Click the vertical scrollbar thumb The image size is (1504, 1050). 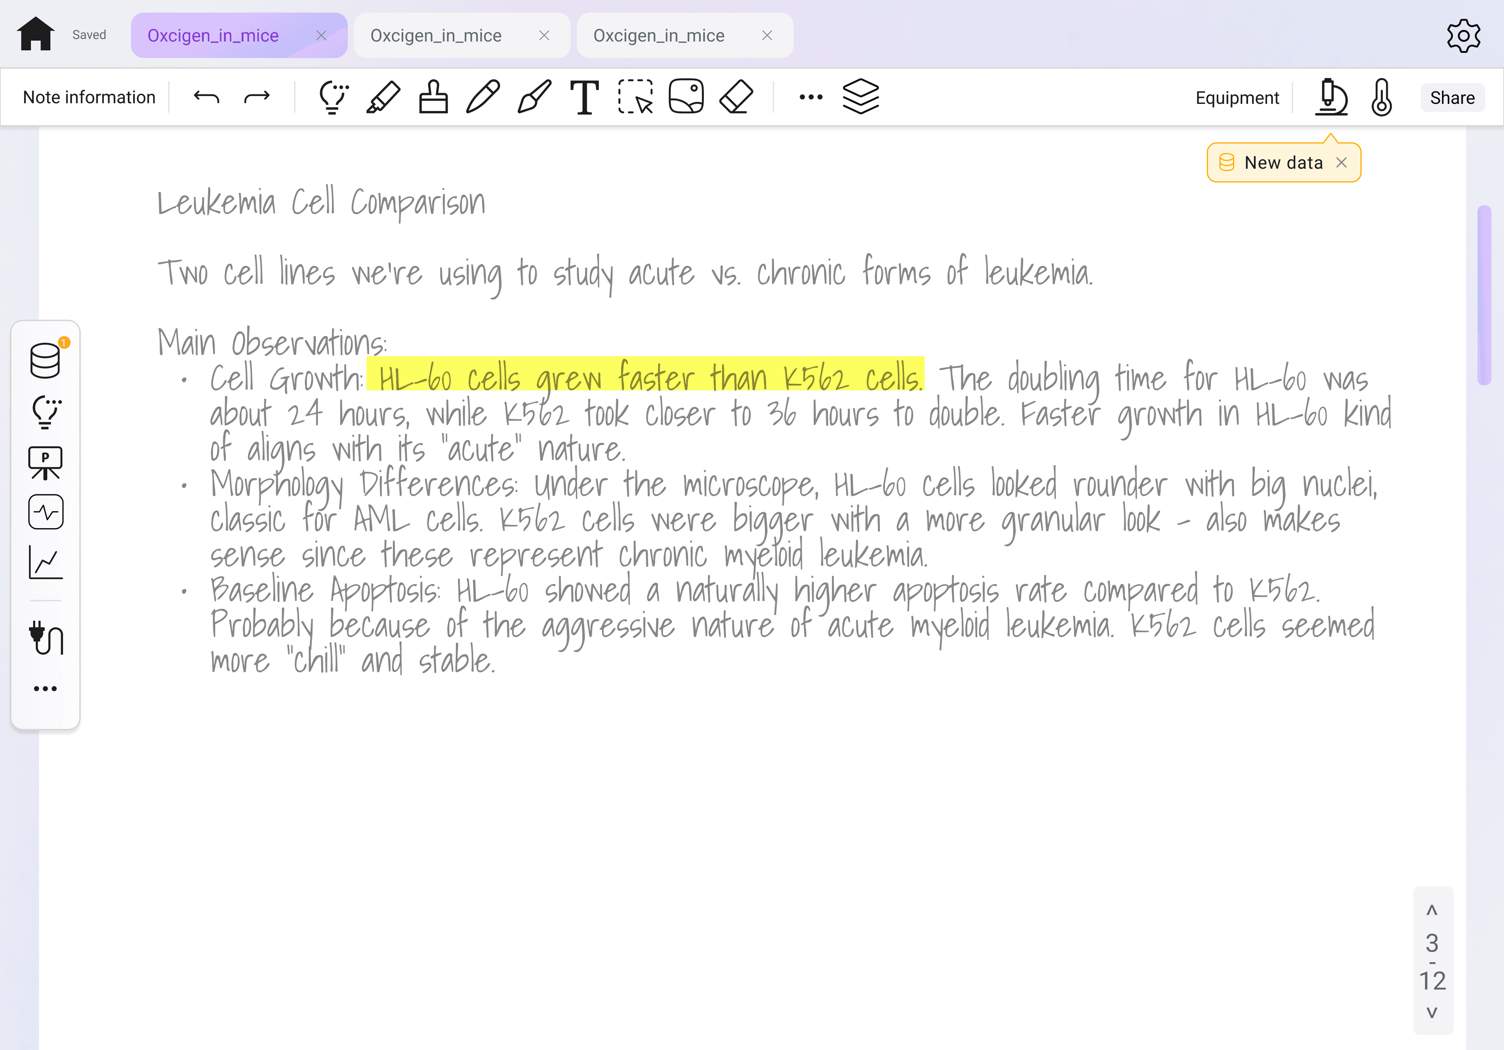[1484, 295]
